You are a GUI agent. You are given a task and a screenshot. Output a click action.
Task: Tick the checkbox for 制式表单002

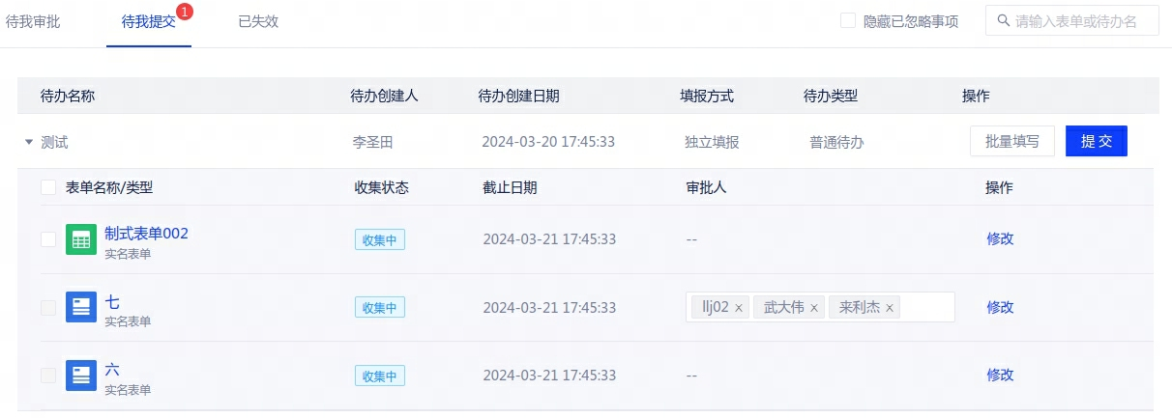[48, 239]
